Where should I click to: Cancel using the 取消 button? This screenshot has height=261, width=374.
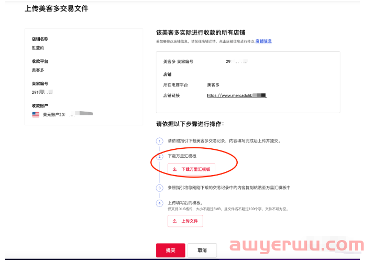coord(202,251)
